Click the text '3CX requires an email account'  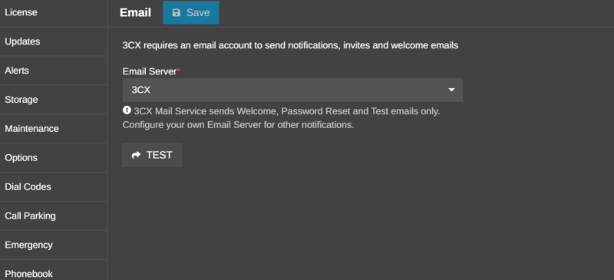point(187,45)
